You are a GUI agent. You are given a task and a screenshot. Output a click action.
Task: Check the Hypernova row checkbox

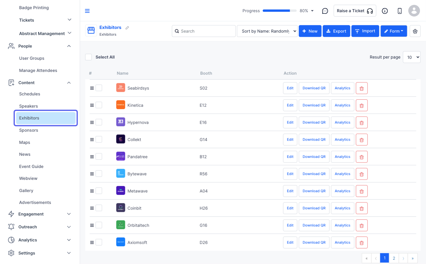click(99, 122)
